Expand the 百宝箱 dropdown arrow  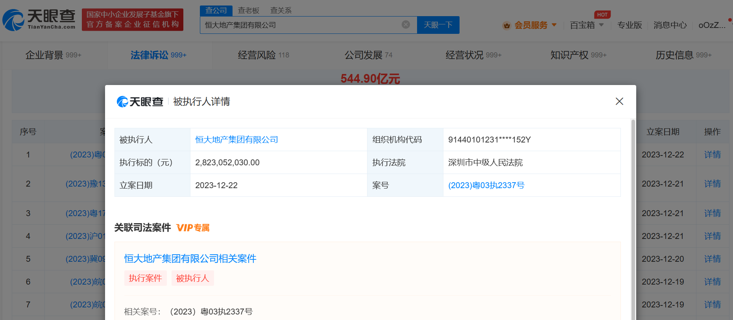click(601, 25)
